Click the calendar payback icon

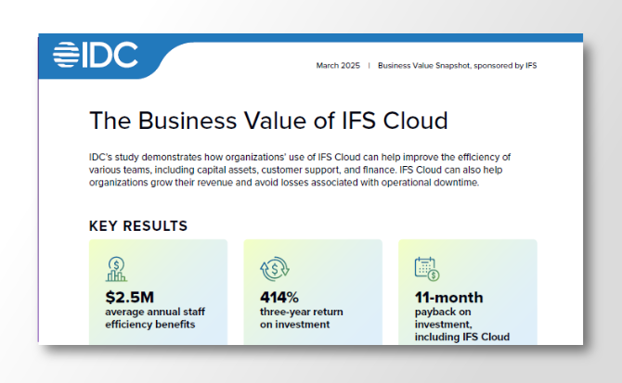426,269
